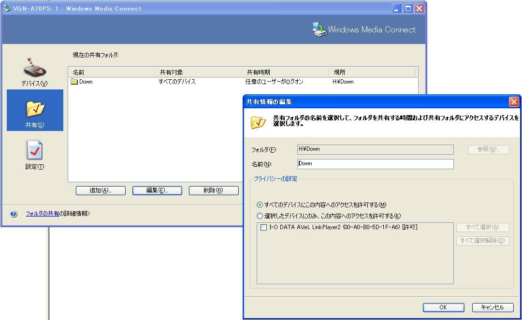
Task: Click the Windows Media Connect title bar icon
Action: tap(7, 8)
